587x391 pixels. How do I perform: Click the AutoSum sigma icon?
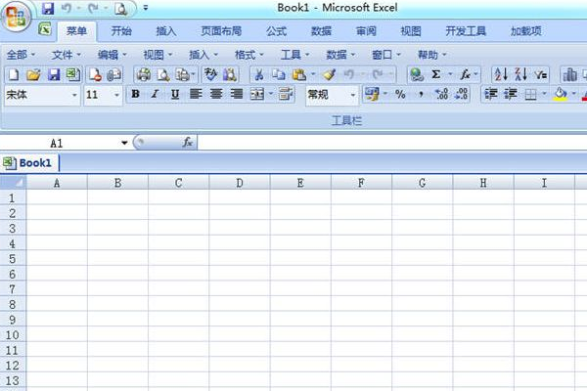pyautogui.click(x=435, y=74)
